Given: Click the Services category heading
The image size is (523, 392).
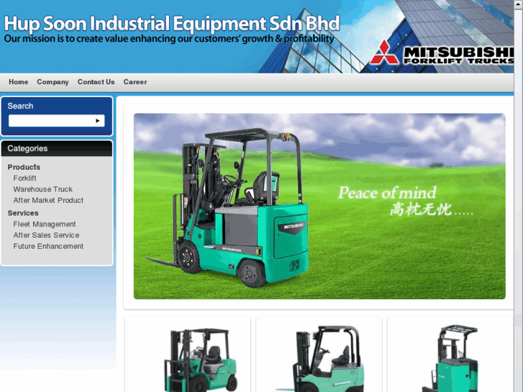Looking at the screenshot, I should [23, 213].
